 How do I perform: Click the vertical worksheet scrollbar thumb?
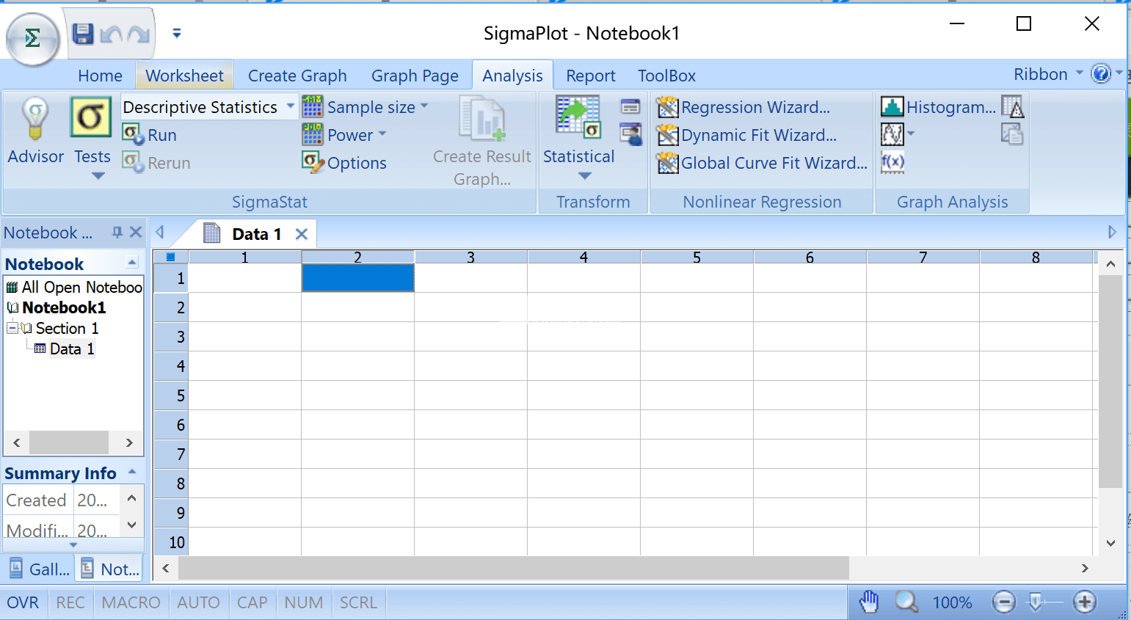point(1110,382)
